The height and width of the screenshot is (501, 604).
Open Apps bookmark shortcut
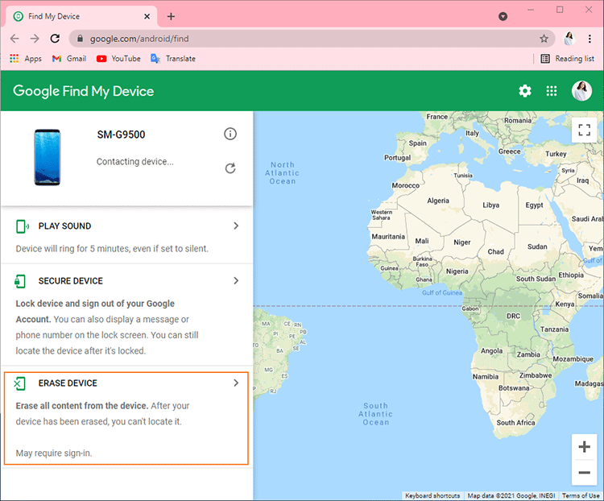coord(26,59)
